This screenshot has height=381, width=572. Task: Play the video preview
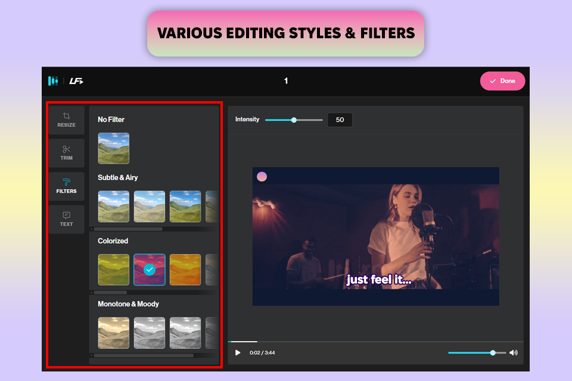coord(238,352)
